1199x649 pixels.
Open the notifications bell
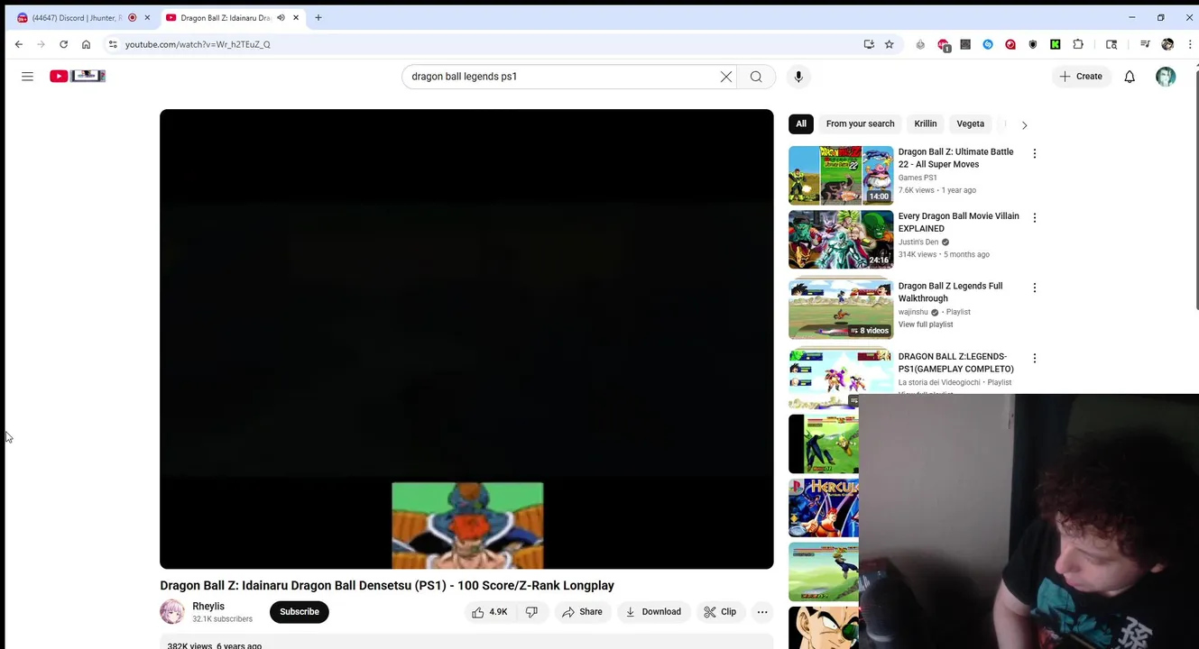click(x=1130, y=77)
